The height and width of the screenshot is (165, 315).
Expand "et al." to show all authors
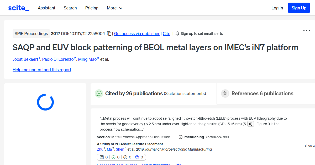pos(104,59)
